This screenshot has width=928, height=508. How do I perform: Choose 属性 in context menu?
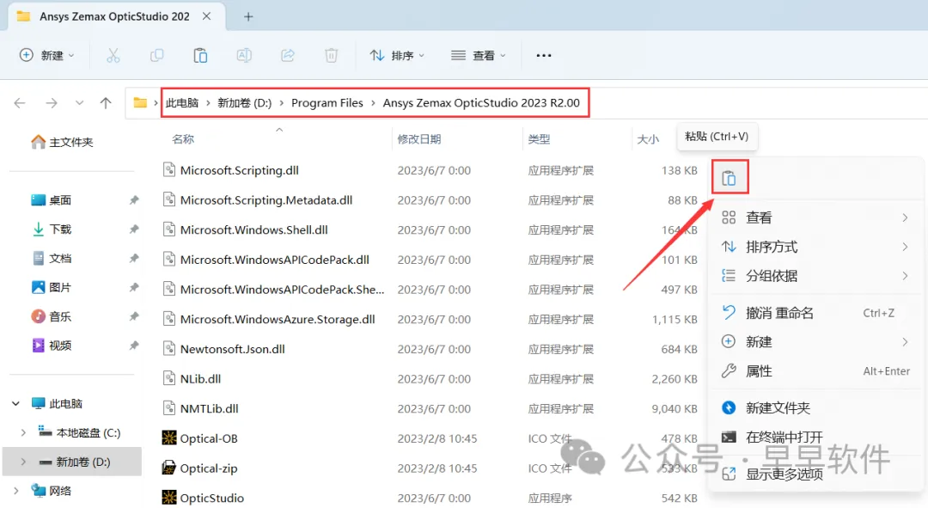click(x=815, y=371)
